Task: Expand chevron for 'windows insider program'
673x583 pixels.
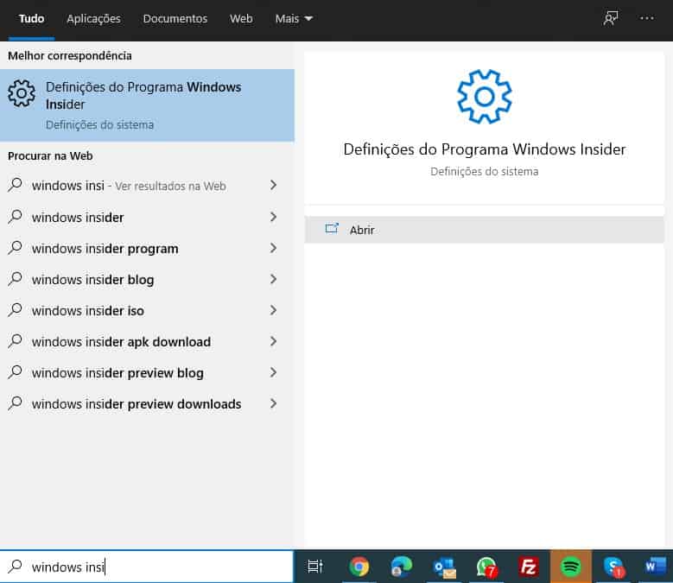Action: coord(273,248)
